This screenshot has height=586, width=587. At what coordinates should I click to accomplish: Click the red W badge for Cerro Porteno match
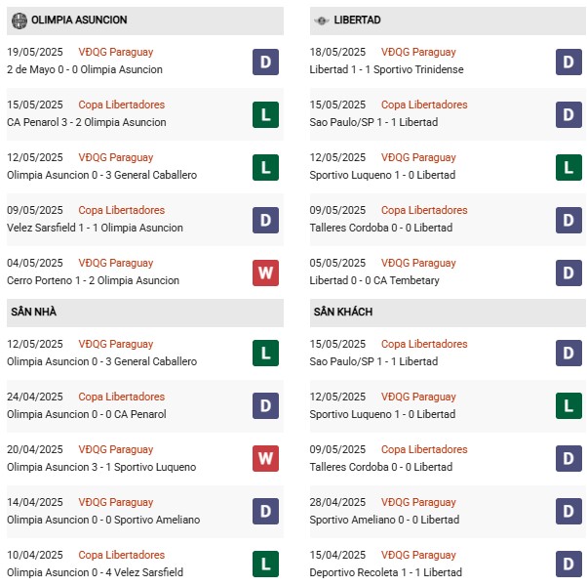(265, 272)
